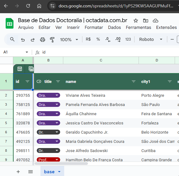View site information icon in address bar
The width and height of the screenshot is (179, 176).
coord(52,6)
